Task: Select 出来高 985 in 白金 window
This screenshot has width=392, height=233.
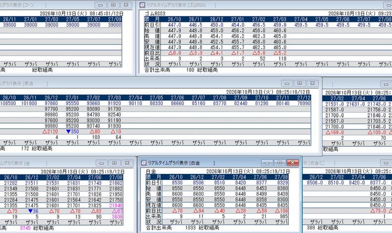Action: coord(284,217)
